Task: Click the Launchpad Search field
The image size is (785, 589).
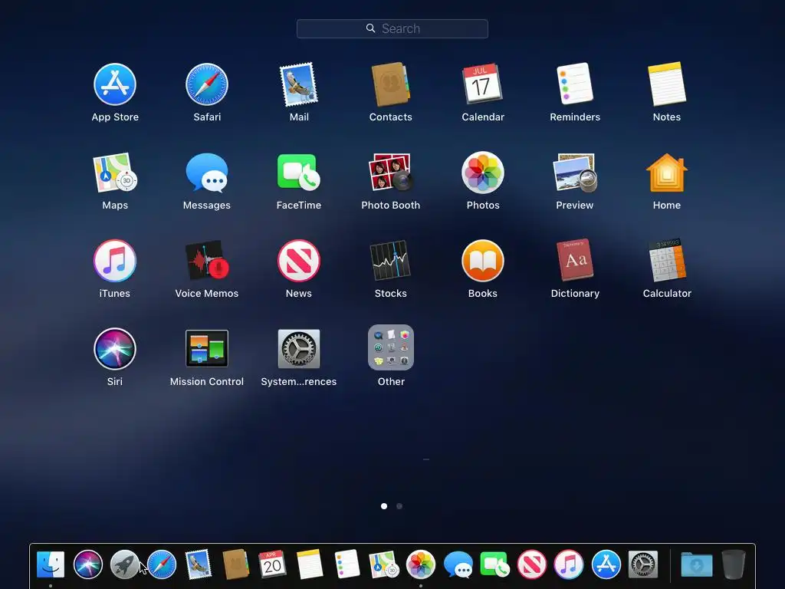Action: click(392, 28)
